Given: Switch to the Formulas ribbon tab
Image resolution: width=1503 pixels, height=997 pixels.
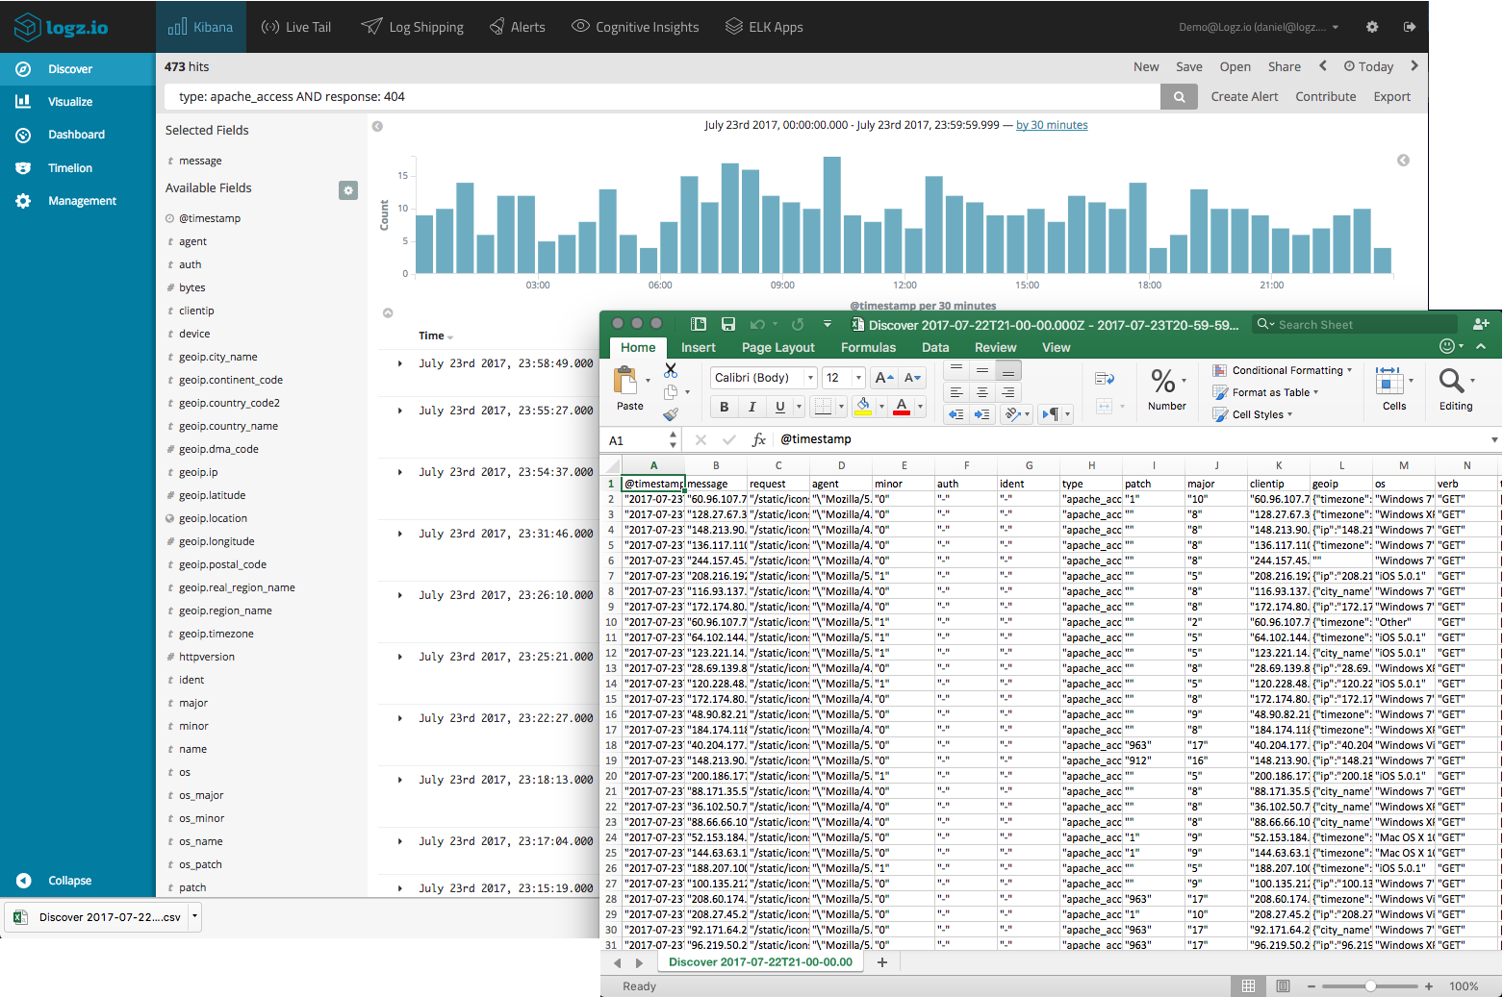Looking at the screenshot, I should [868, 348].
